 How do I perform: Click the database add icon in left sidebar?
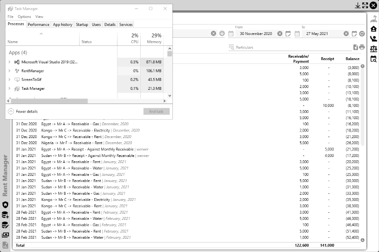(x=5, y=215)
